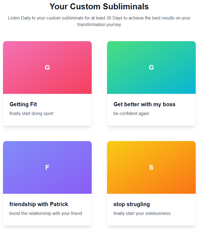Screen dimensions: 199x230
Task: Click the white S on orange card
Action: [x=151, y=167]
